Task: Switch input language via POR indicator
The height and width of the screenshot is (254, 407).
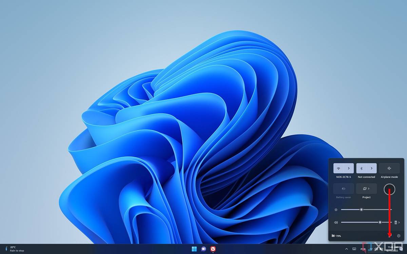Action: (363, 249)
